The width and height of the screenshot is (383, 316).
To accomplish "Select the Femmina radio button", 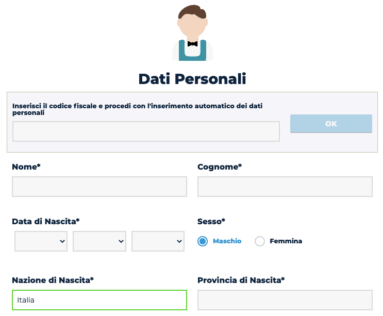I will click(x=260, y=241).
